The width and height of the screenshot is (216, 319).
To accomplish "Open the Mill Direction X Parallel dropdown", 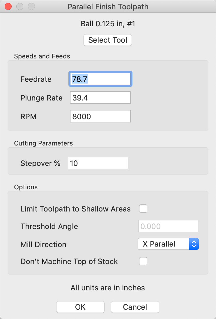I will tap(168, 244).
